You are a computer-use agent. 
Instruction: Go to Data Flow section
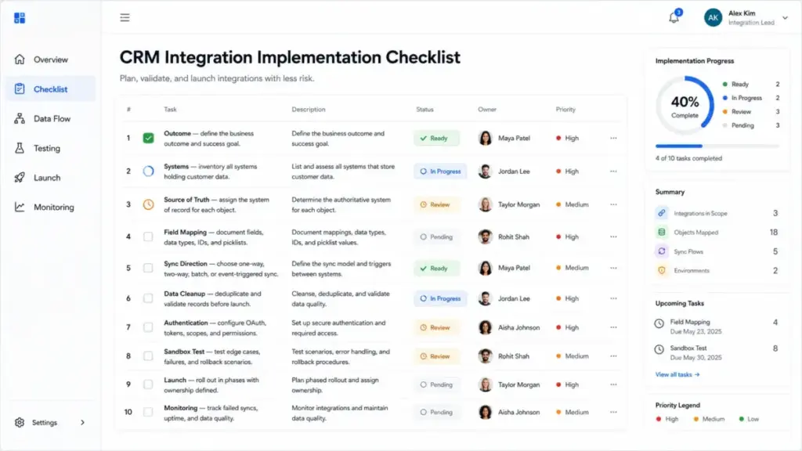[x=51, y=119]
